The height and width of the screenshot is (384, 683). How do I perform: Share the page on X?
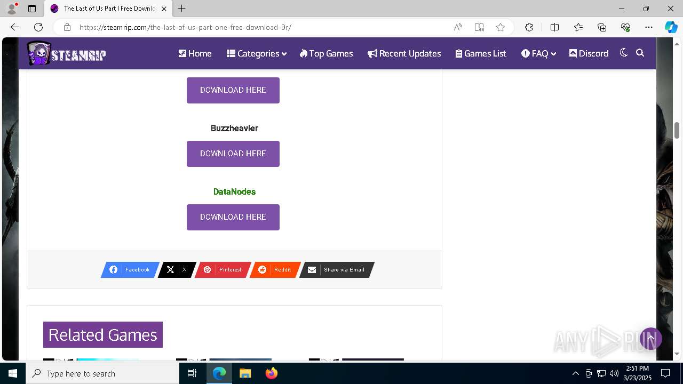click(x=177, y=270)
